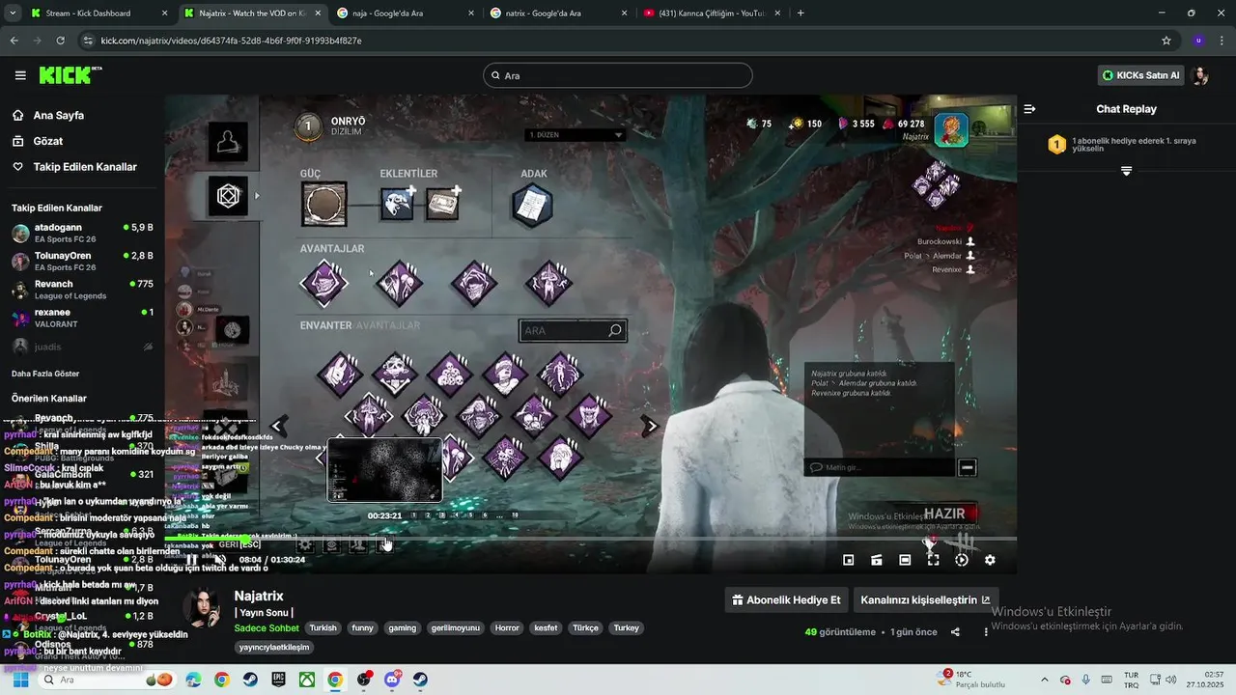Open Microsoft Edge from the taskbar

(193, 680)
